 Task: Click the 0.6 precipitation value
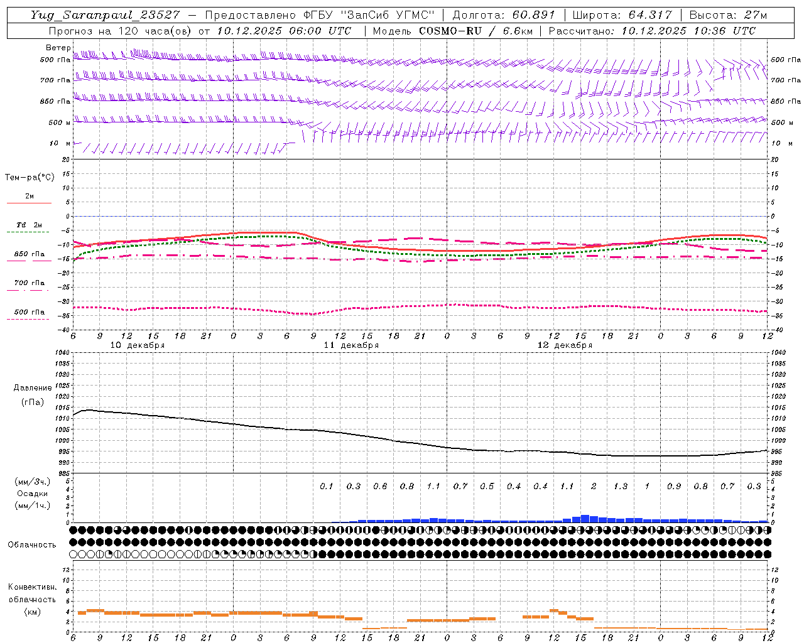pyautogui.click(x=380, y=487)
